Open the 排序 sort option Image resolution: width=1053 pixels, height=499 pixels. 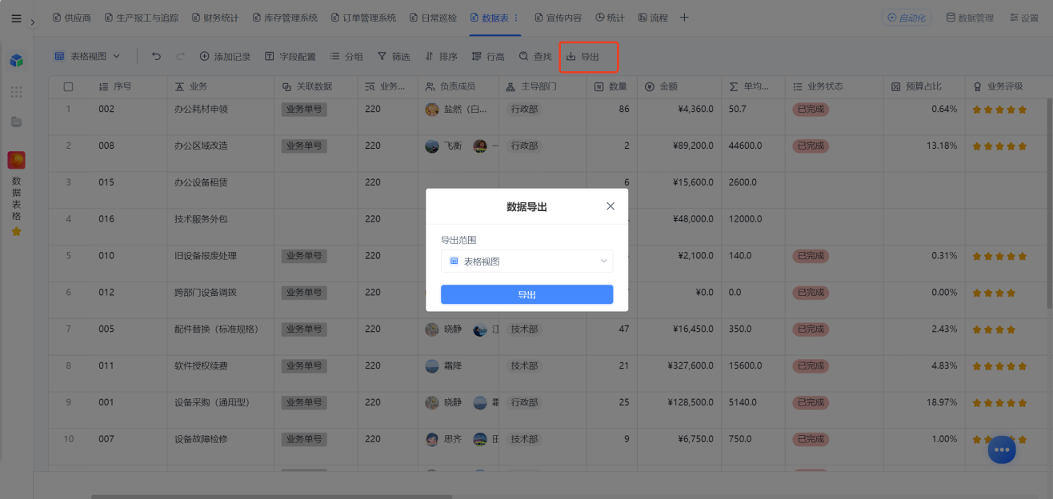[x=441, y=56]
